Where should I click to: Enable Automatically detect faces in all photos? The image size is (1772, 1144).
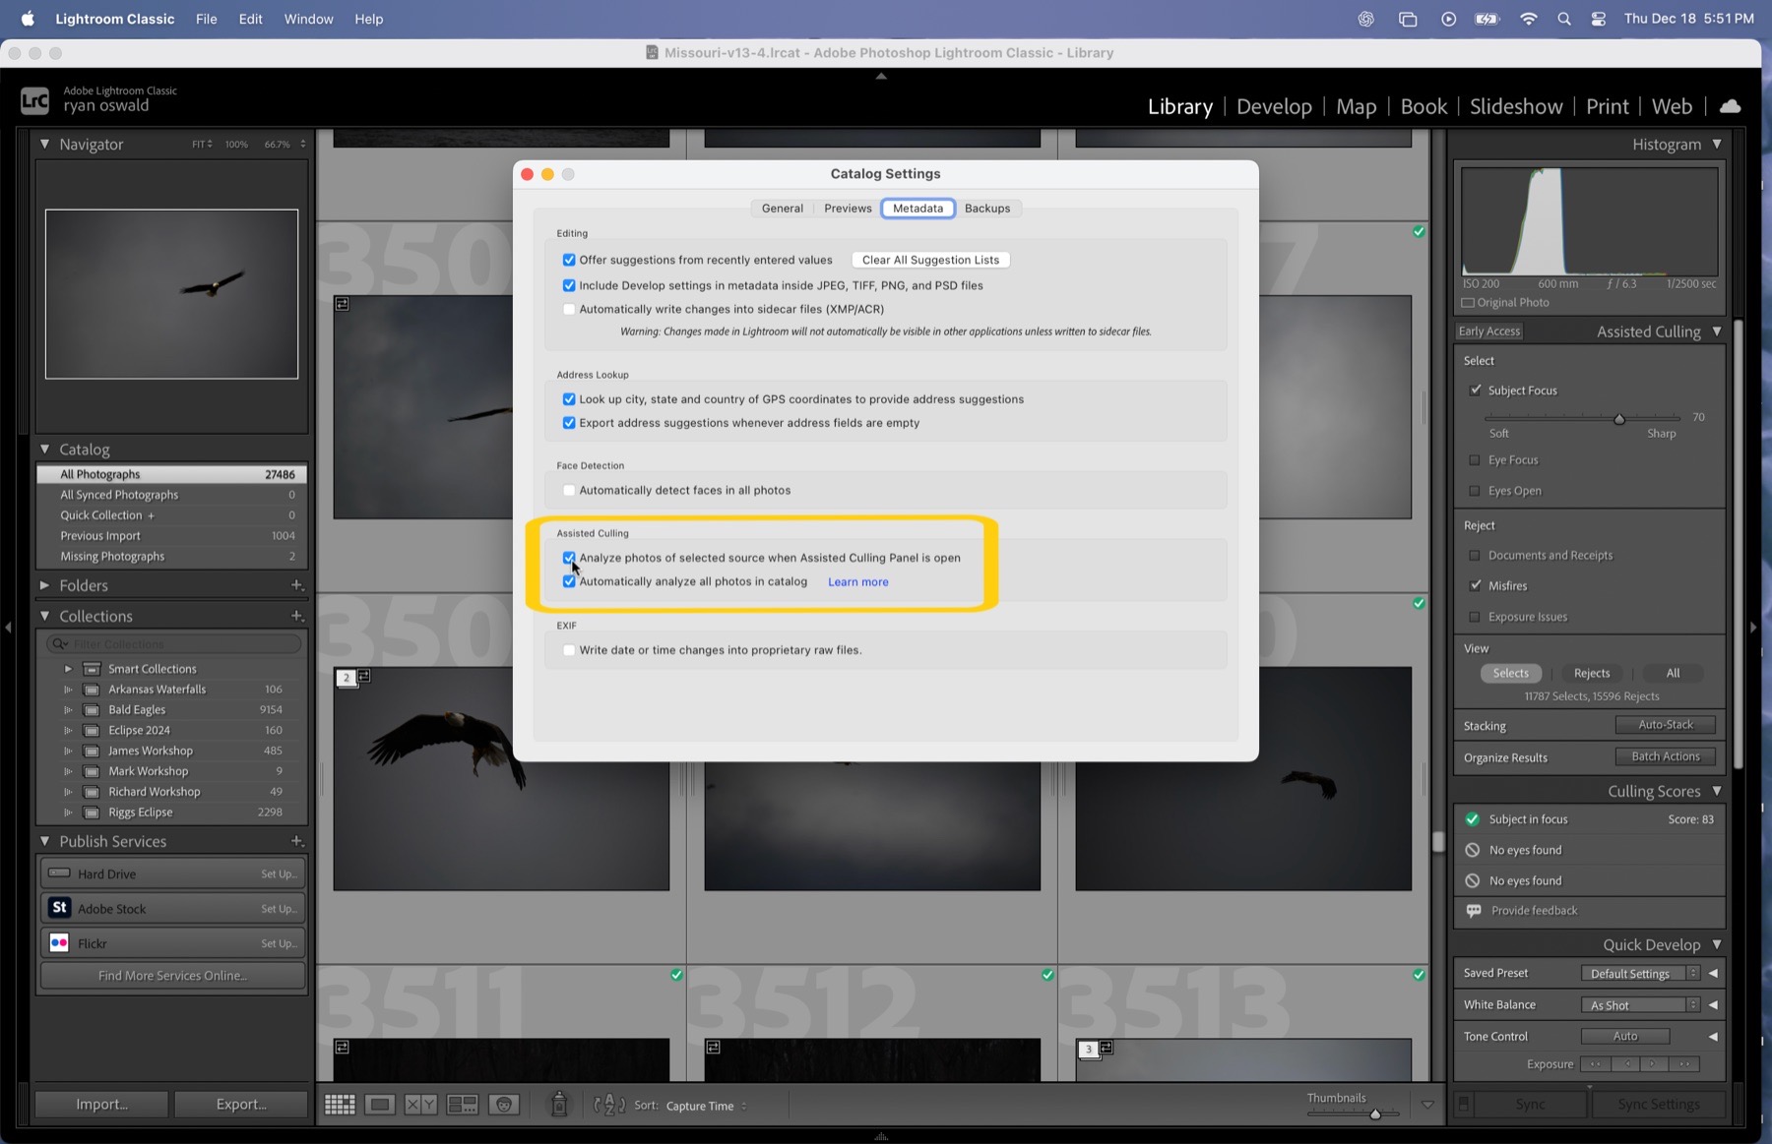(x=569, y=490)
